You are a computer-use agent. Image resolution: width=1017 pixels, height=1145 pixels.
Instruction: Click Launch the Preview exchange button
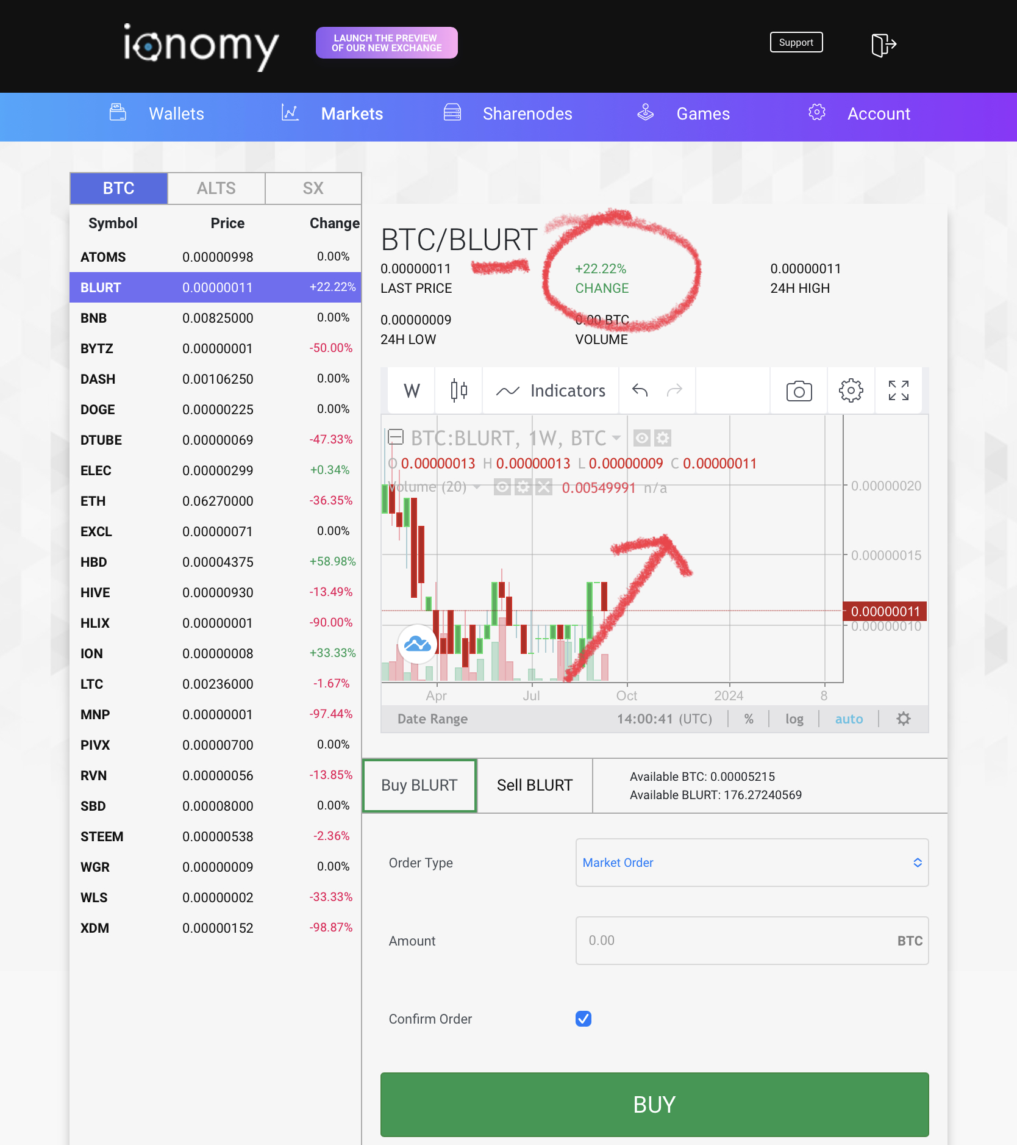coord(387,43)
